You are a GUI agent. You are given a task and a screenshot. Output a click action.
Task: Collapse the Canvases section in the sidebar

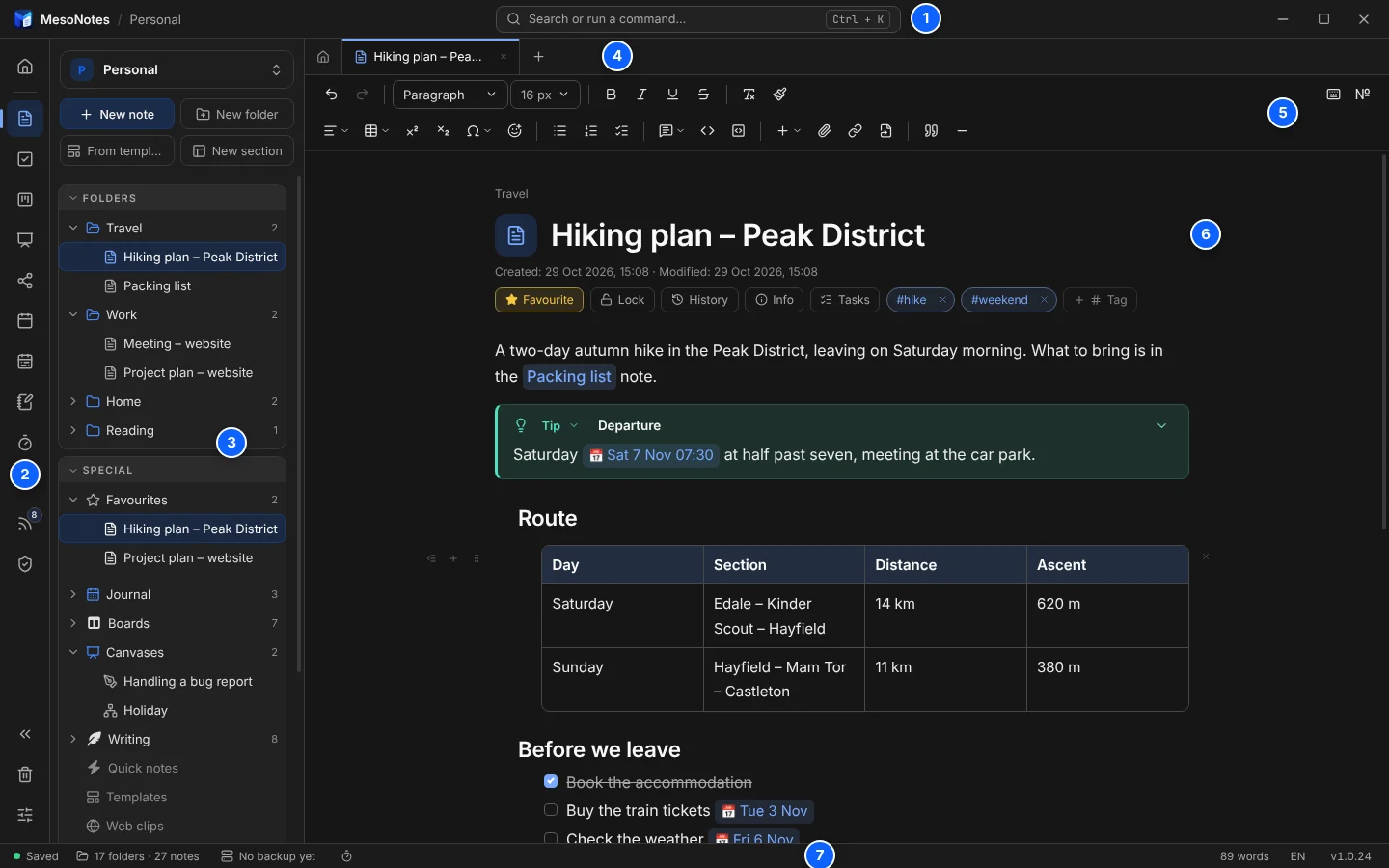tap(73, 652)
